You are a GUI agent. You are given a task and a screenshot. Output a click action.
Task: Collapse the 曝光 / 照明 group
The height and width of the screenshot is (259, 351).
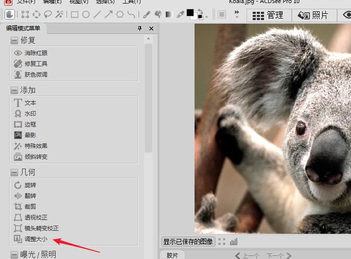pyautogui.click(x=14, y=255)
